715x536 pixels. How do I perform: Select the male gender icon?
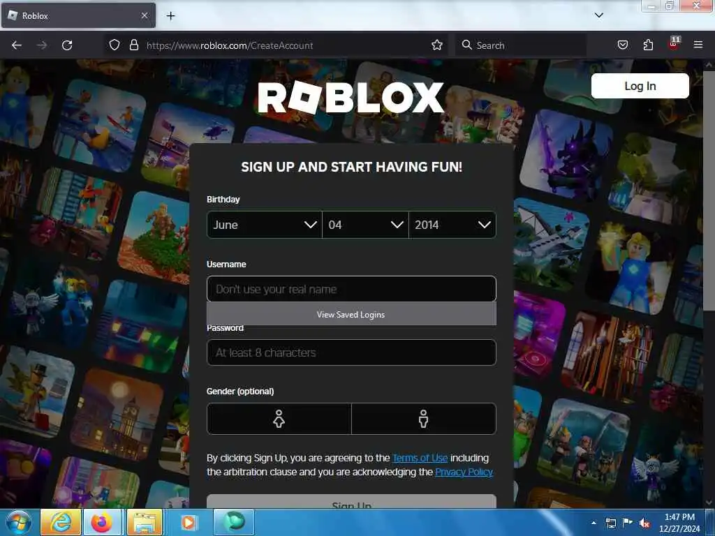coord(424,419)
